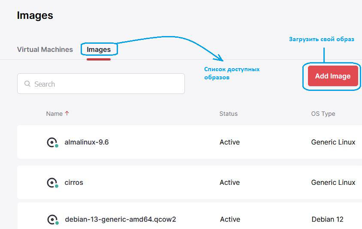Click the almalinux-9.6 image disk icon
The image size is (362, 229).
click(x=52, y=142)
